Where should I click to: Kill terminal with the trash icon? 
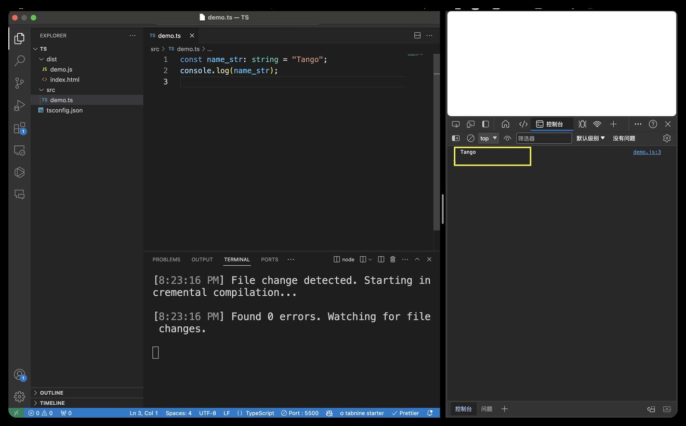click(x=393, y=259)
